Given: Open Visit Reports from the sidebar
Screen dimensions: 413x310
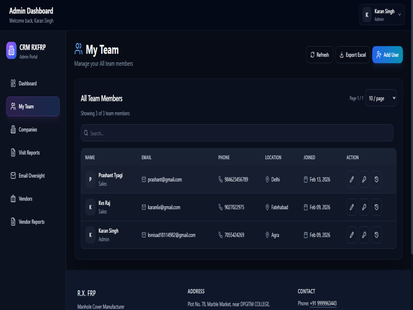Looking at the screenshot, I should pyautogui.click(x=33, y=153).
